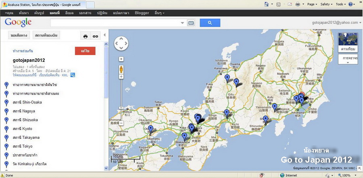Click the blue magnifier search button
This screenshot has width=363, height=178.
point(210,23)
